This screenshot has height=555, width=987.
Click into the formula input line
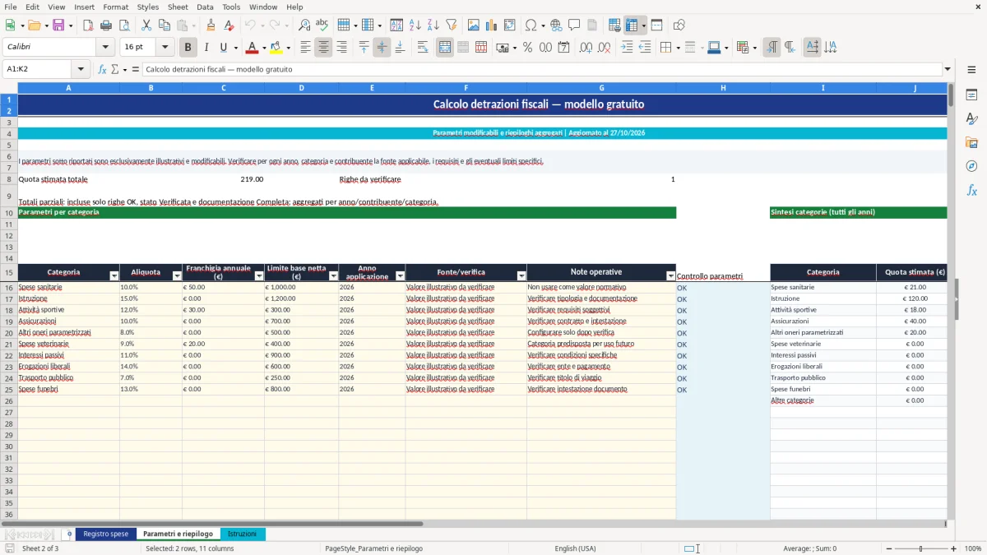(542, 69)
